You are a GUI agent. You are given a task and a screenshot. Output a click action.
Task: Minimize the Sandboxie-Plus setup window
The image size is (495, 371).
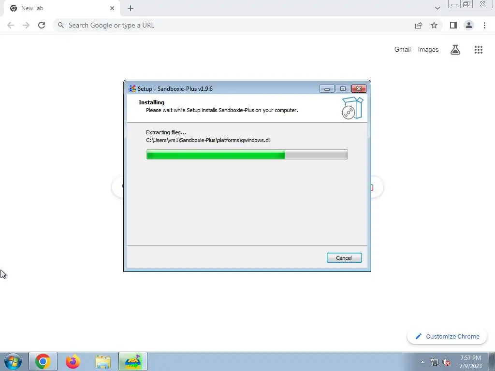pyautogui.click(x=327, y=89)
